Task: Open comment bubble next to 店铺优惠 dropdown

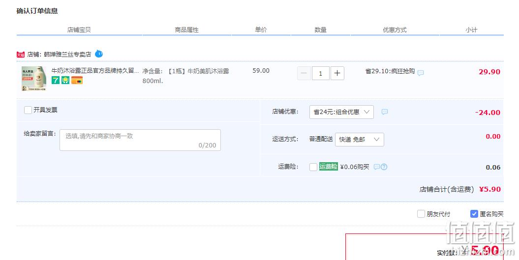Action: pos(384,112)
